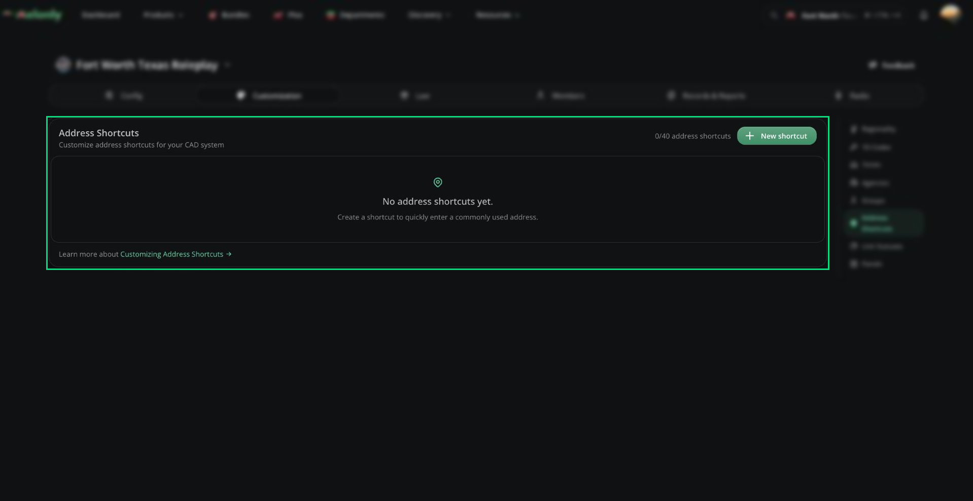Click the Fort Worth Texas Roleplay community logo
This screenshot has width=973, height=501.
tap(63, 65)
